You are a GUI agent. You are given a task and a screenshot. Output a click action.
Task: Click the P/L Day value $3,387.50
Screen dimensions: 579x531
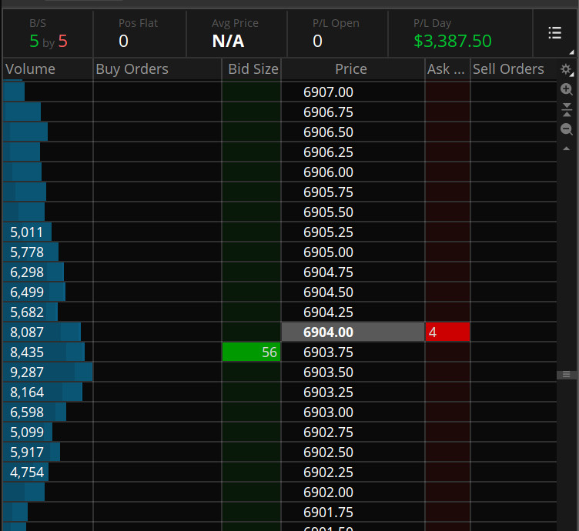(x=453, y=41)
